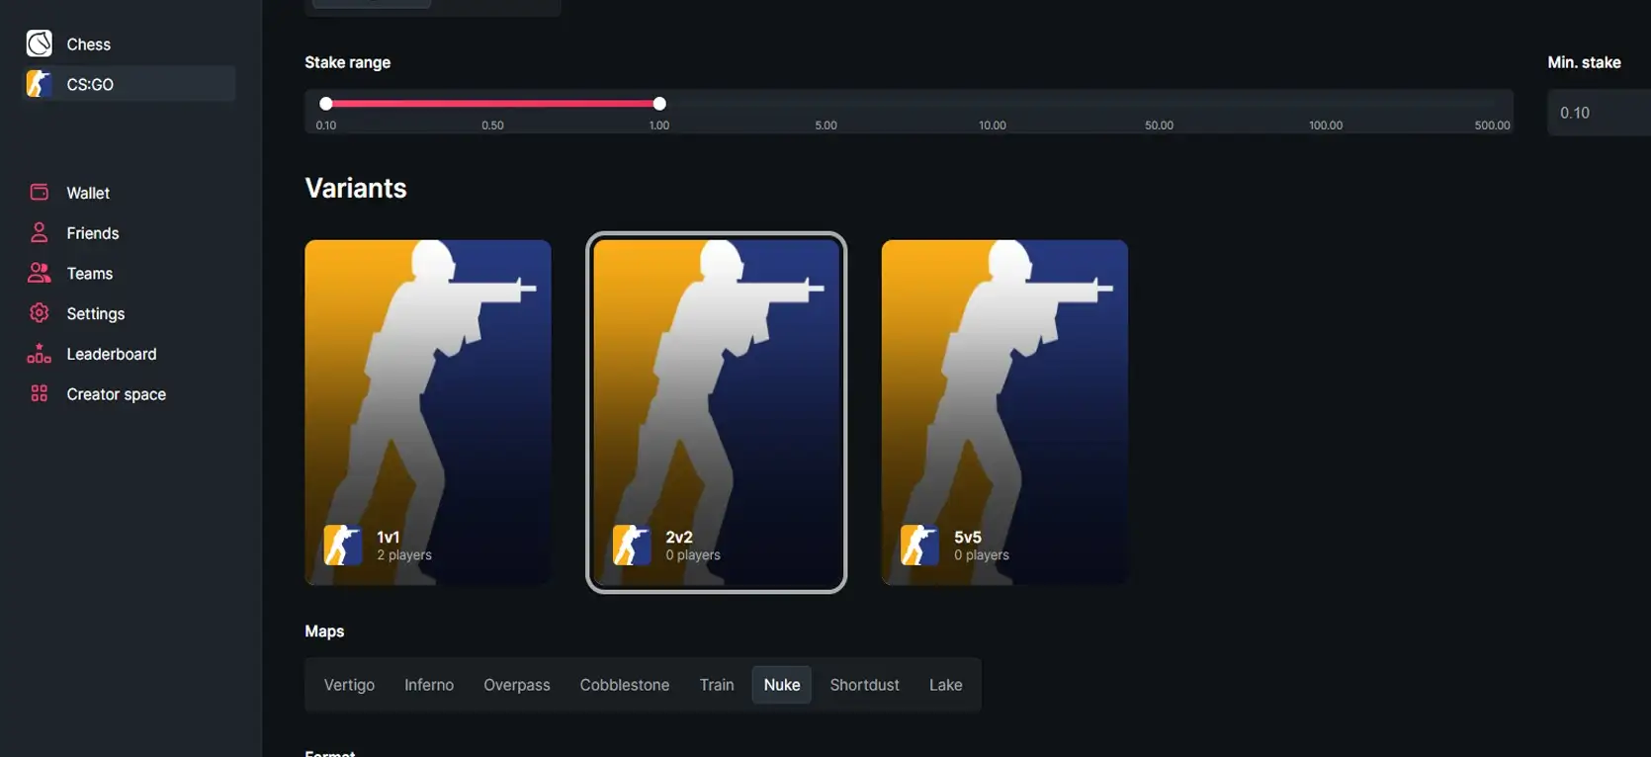Screen dimensions: 1651x757
Task: Select the 5v5 variant card
Action: (x=1004, y=412)
